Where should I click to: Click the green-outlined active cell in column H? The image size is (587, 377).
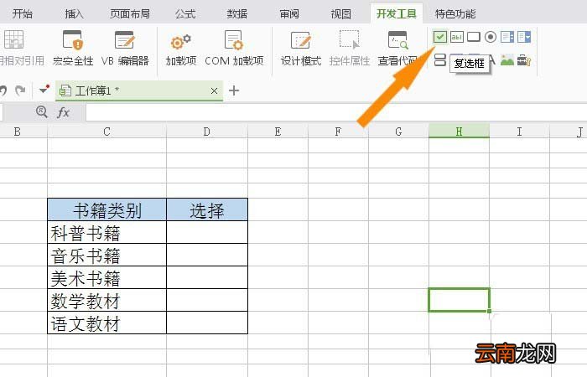tap(459, 300)
